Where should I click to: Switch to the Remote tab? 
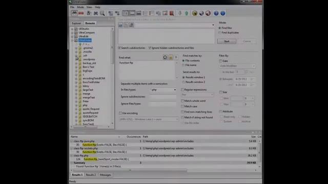[90, 23]
